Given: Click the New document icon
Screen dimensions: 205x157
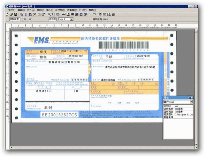Looking at the screenshot, I should point(7,14).
